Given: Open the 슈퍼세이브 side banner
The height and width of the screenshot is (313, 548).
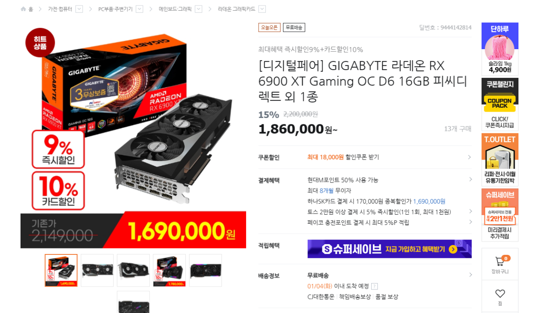Looking at the screenshot, I should click(500, 215).
